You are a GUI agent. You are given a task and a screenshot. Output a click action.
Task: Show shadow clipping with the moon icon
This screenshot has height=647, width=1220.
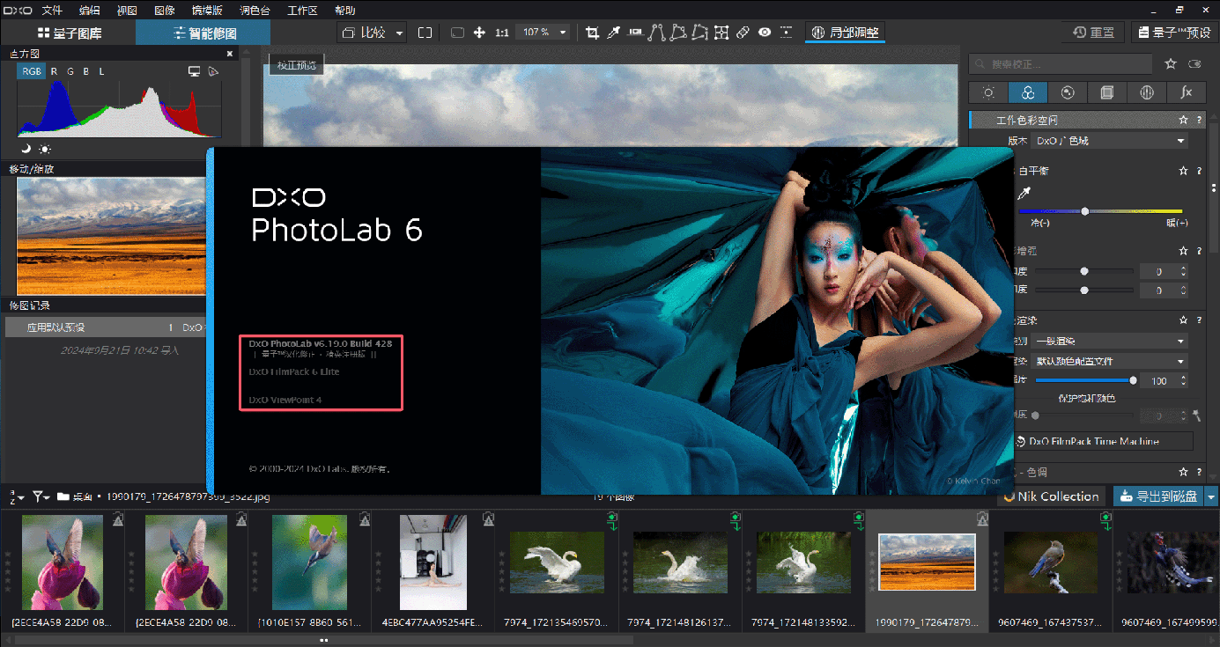26,149
